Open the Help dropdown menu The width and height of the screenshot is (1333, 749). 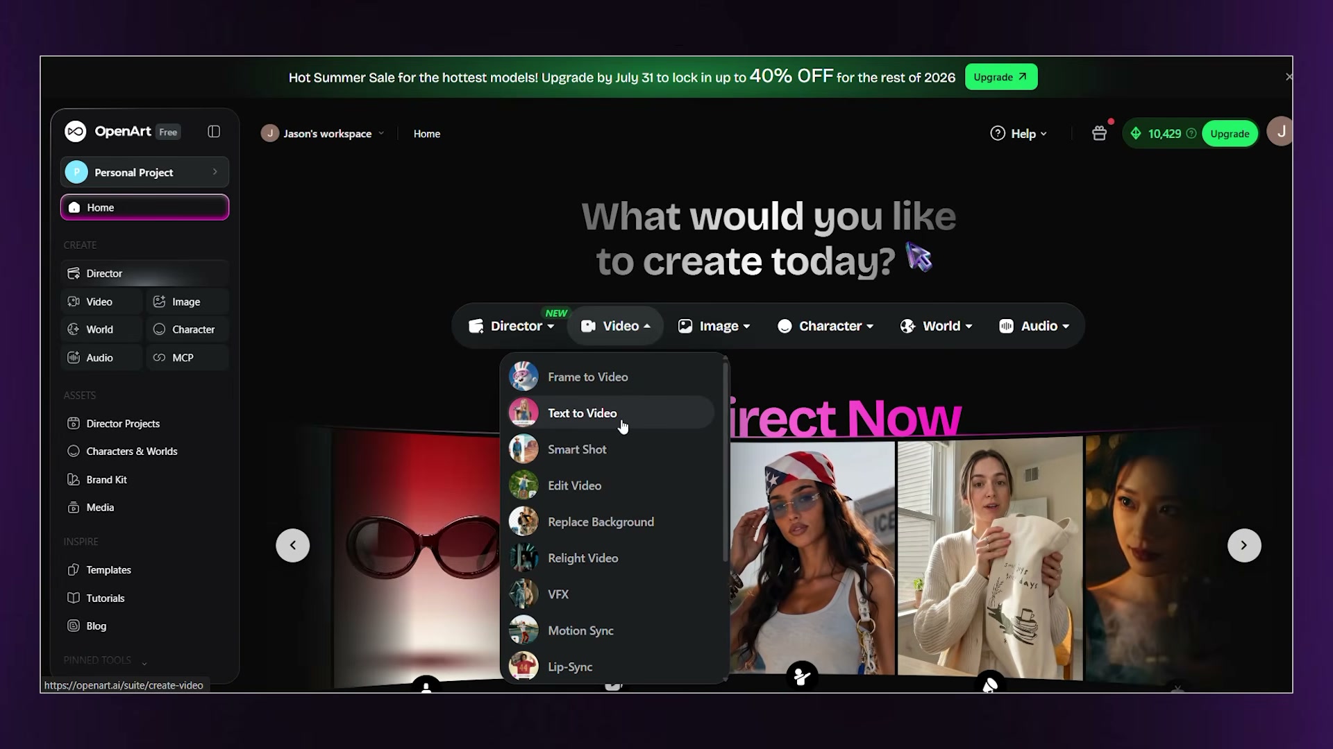1018,134
